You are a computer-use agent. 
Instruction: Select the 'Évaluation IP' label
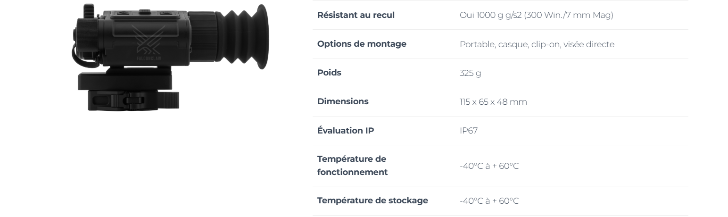point(346,130)
